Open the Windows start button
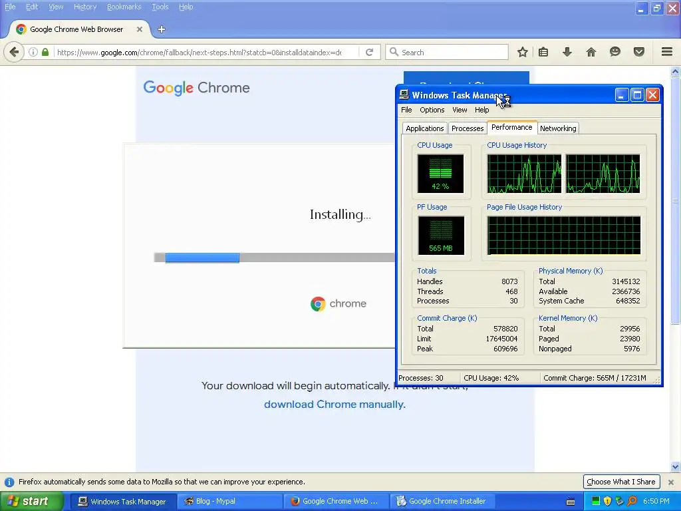681x511 pixels. (32, 502)
